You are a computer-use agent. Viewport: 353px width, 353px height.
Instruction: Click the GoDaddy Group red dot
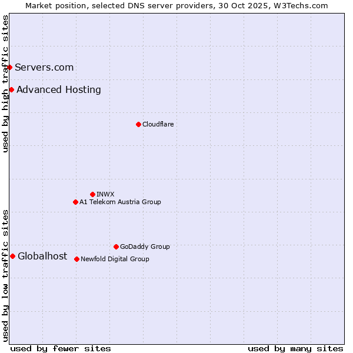(116, 247)
